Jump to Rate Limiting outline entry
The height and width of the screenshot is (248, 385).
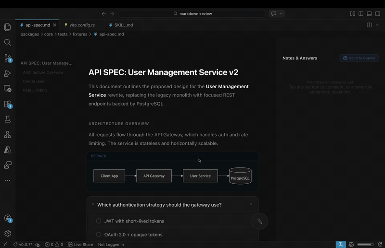35,90
